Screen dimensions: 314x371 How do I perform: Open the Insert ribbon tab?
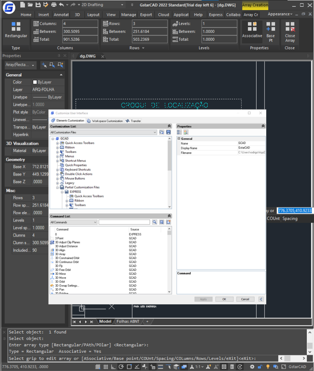pyautogui.click(x=43, y=14)
